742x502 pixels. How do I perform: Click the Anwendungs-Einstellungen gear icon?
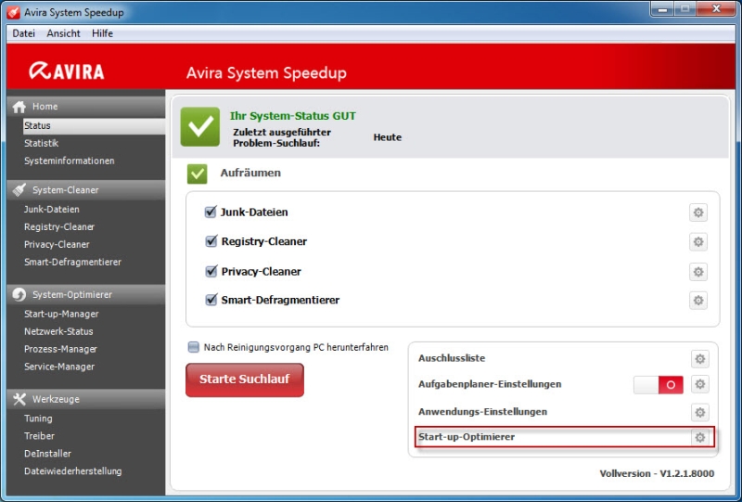[700, 412]
